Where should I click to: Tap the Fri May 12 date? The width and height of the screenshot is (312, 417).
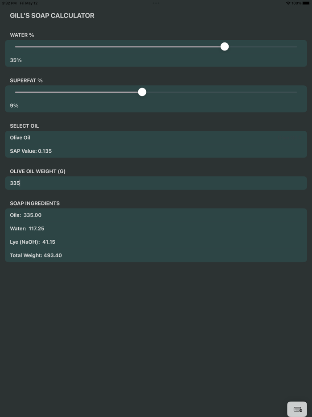[29, 3]
